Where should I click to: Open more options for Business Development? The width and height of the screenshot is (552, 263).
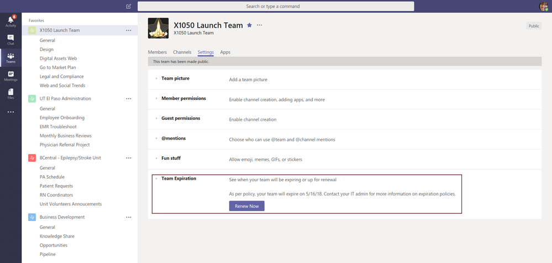129,217
